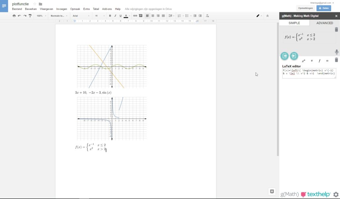Image resolution: width=340 pixels, height=199 pixels.
Task: Click the exponent x^a button in g(Math)
Action: [303, 61]
